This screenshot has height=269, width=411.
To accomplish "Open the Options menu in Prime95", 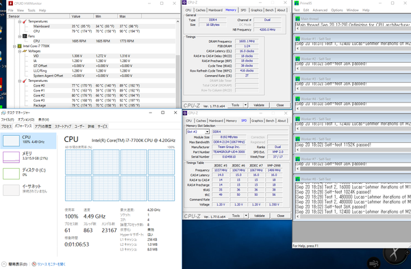I will click(x=337, y=10).
